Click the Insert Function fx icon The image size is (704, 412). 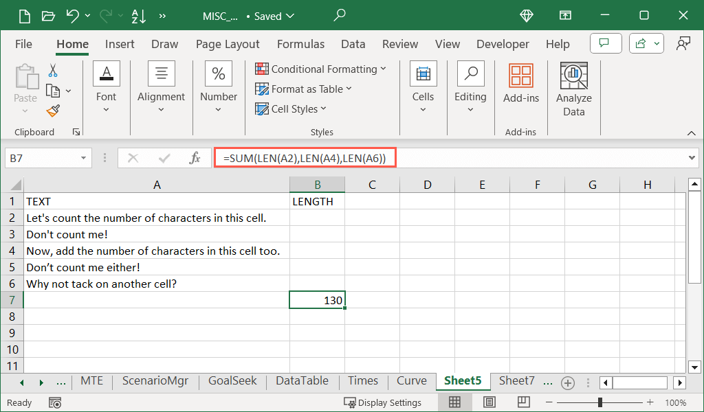pos(195,158)
